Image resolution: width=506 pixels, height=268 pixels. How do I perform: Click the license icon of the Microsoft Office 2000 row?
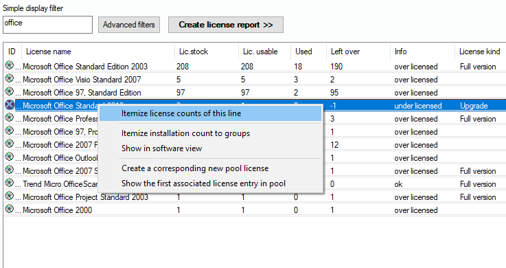click(x=10, y=209)
